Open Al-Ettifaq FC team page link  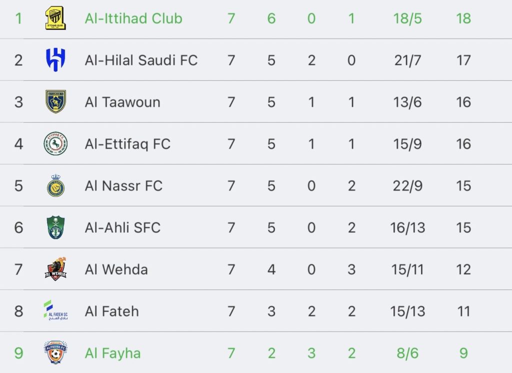pyautogui.click(x=127, y=144)
